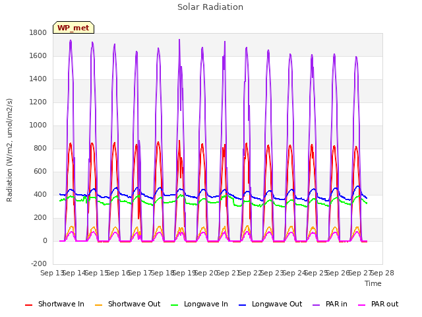Toggle the PAR in legend entry
Screen dimensions: 422x317
(x=330, y=304)
